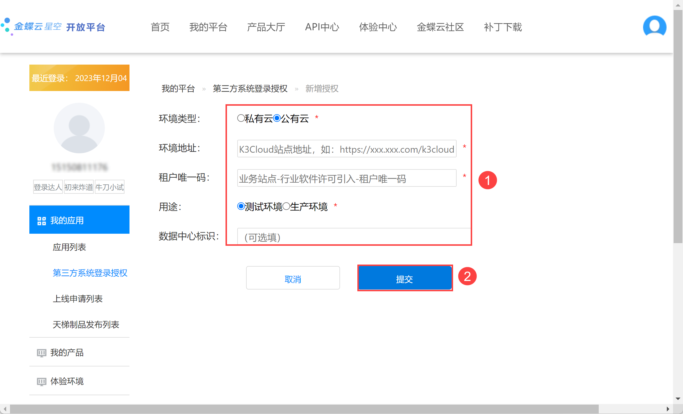683x414 pixels.
Task: Expand the 体验环境 sidebar section
Action: (67, 381)
